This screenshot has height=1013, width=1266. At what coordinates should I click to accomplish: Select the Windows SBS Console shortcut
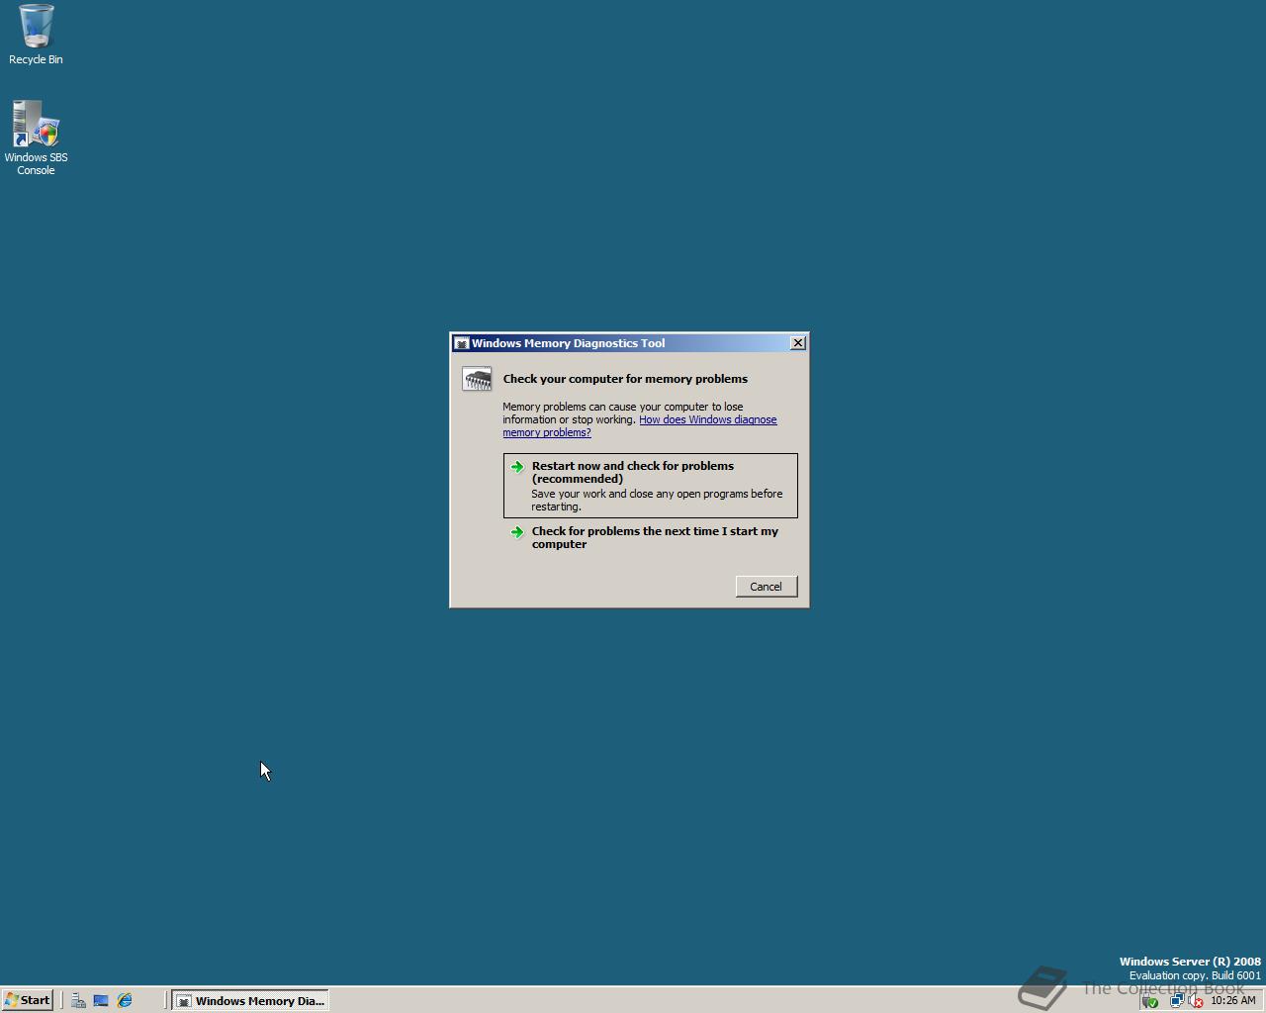[36, 138]
